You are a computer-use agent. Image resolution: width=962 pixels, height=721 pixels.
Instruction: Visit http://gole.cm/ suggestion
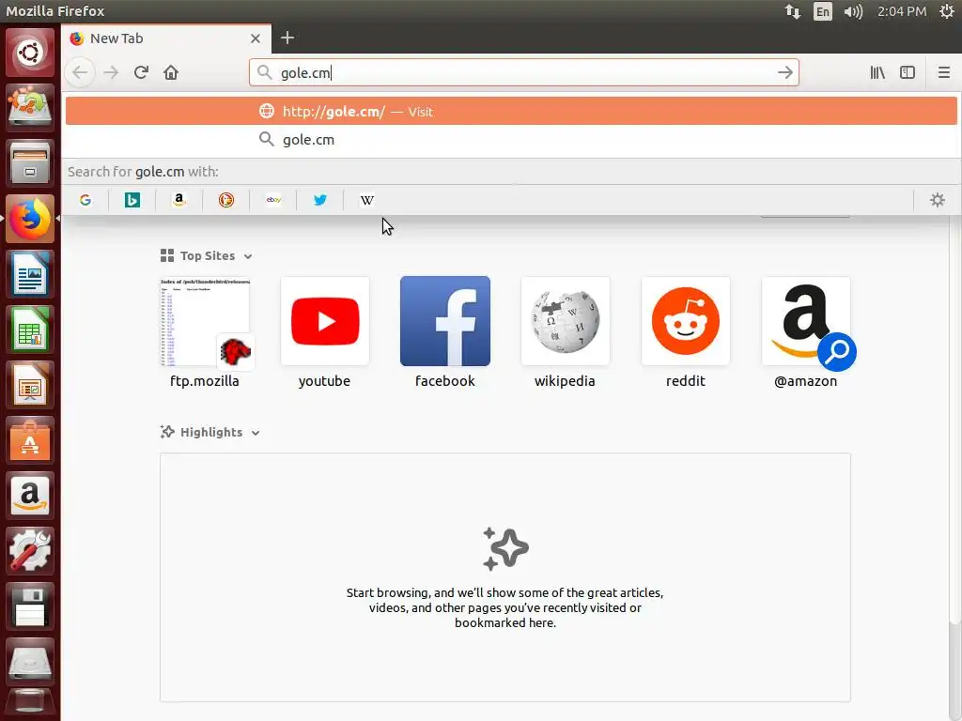pos(511,111)
